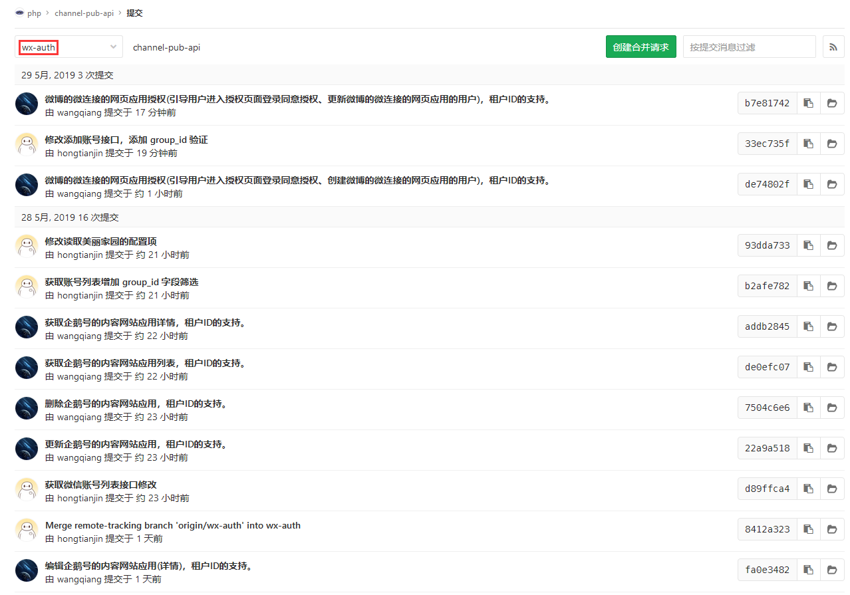Open commit 修改添加账号接口,添加 group_id 验证
The width and height of the screenshot is (850, 595).
pos(126,140)
